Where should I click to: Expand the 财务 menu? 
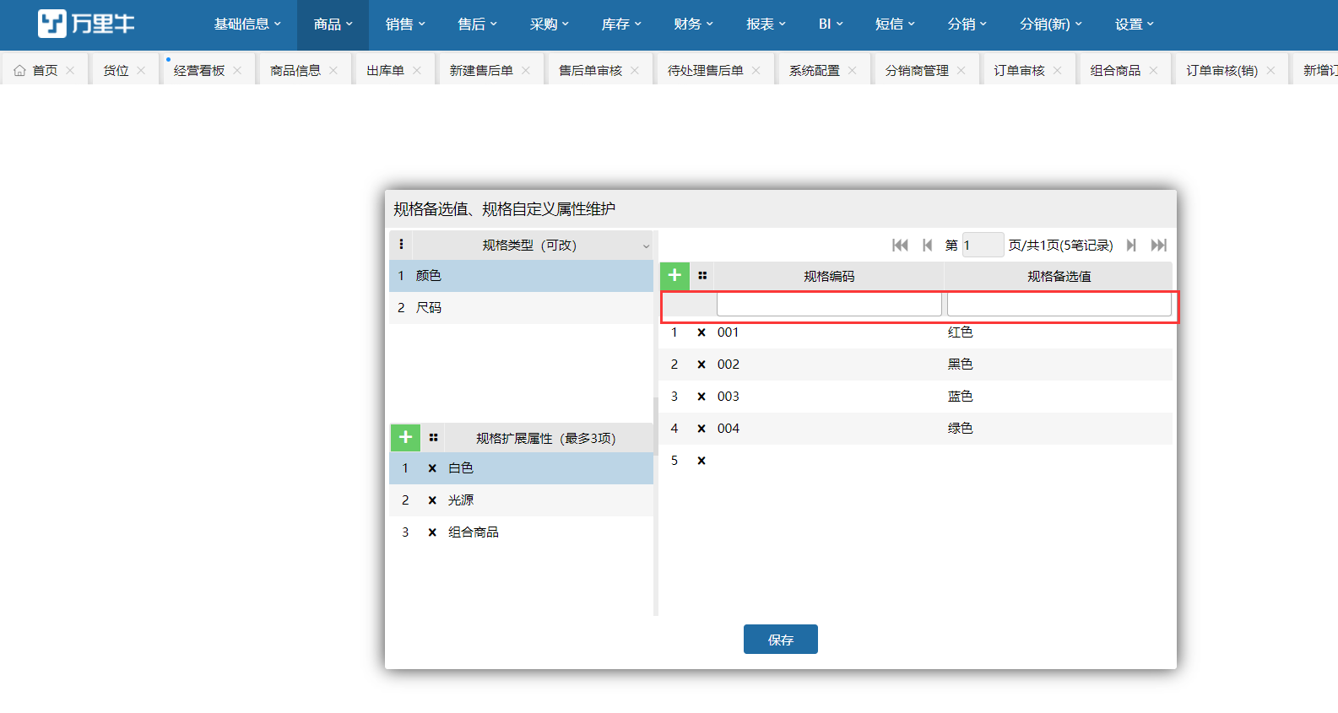(693, 24)
